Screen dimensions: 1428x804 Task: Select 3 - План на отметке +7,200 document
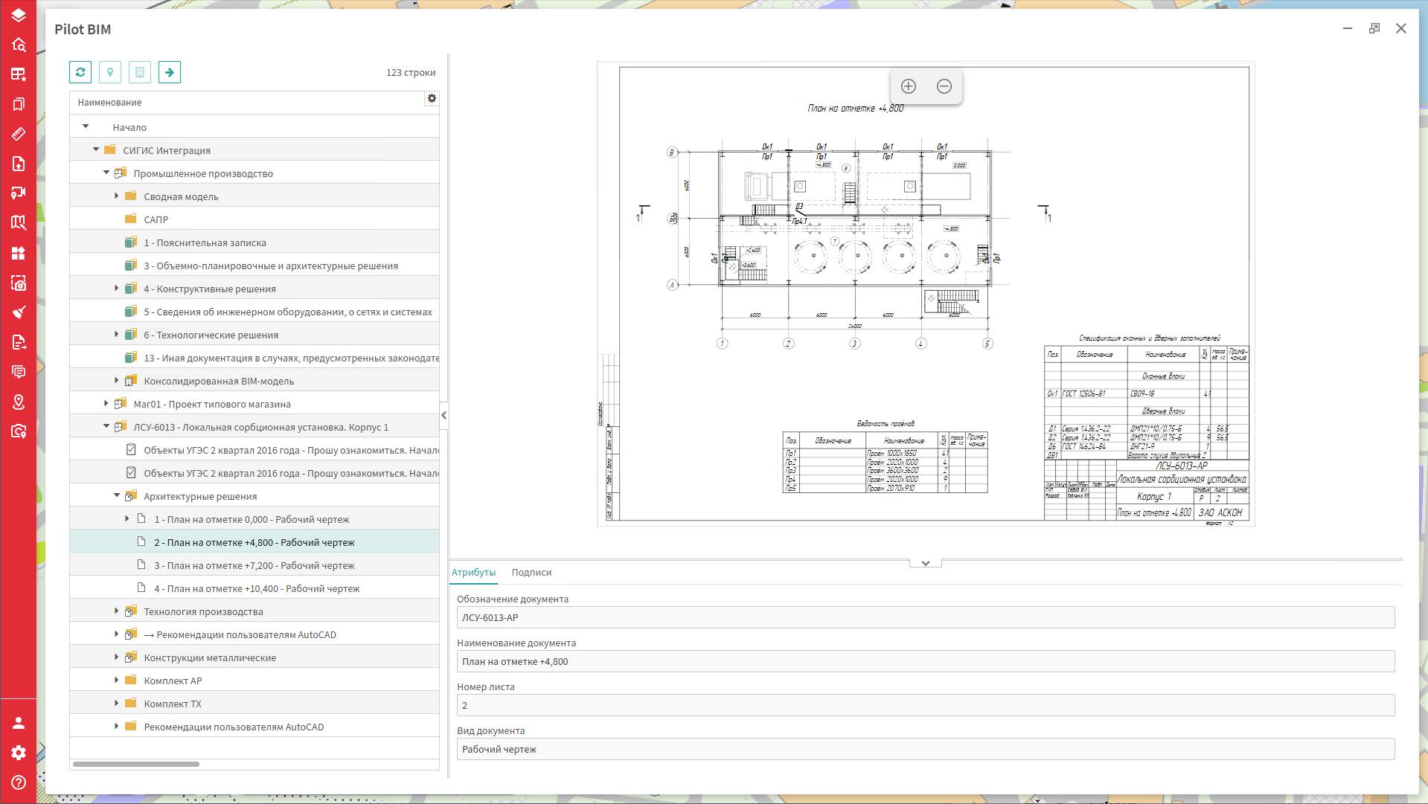click(254, 565)
